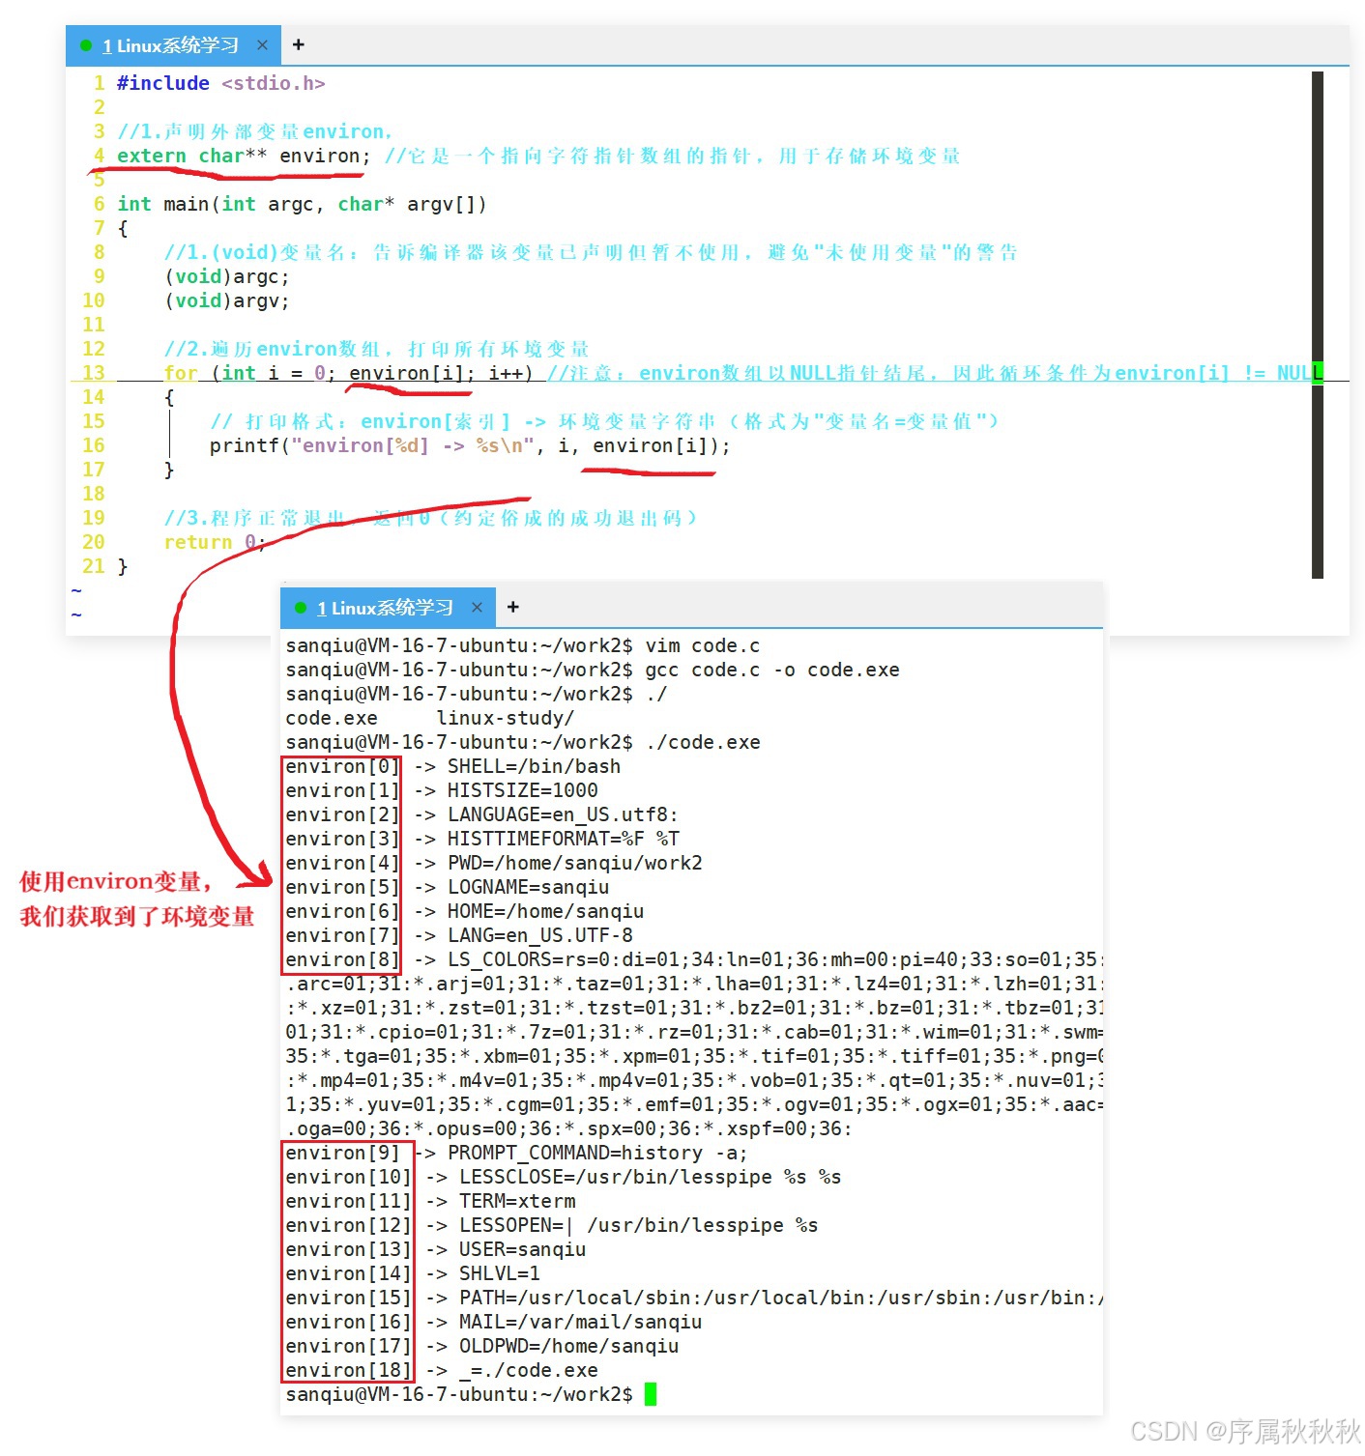This screenshot has height=1456, width=1365.
Task: Click the vim editor vertical scrollbar
Action: point(1317,325)
